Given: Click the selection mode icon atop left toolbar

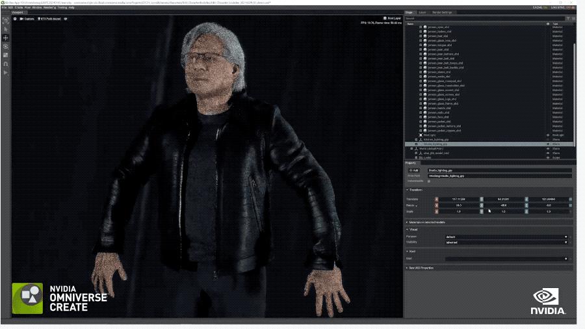Looking at the screenshot, I should pyautogui.click(x=6, y=21).
